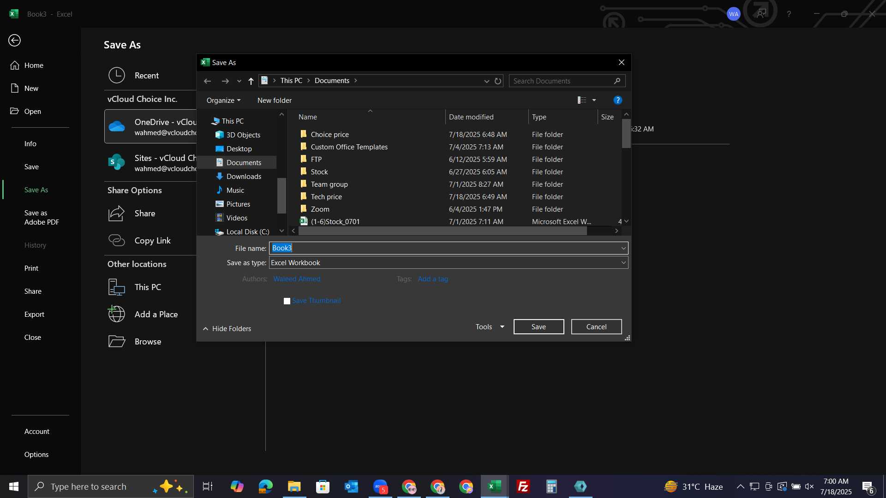Open the Export option in backstage

(35, 314)
